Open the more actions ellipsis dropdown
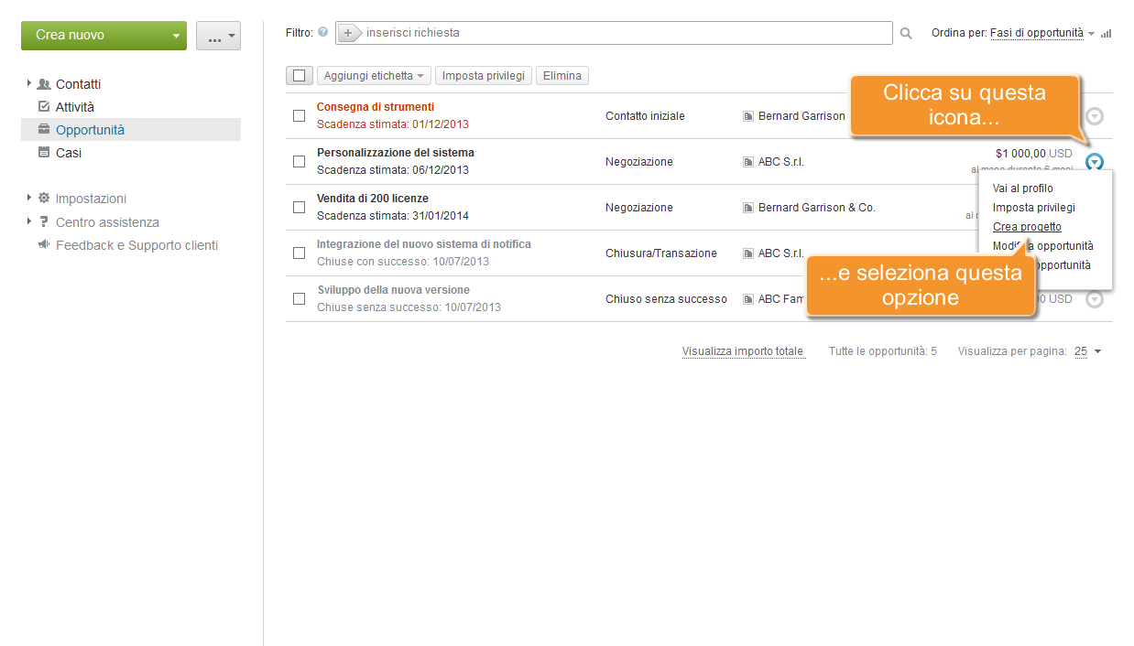 pyautogui.click(x=218, y=36)
